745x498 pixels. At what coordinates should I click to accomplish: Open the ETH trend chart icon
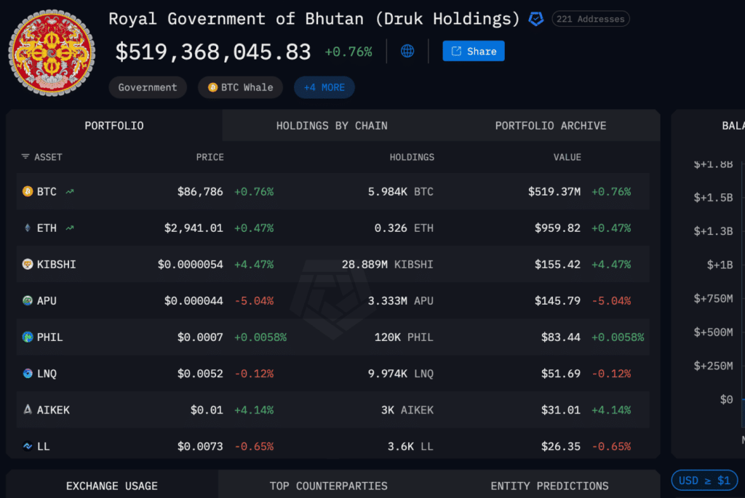coord(70,228)
